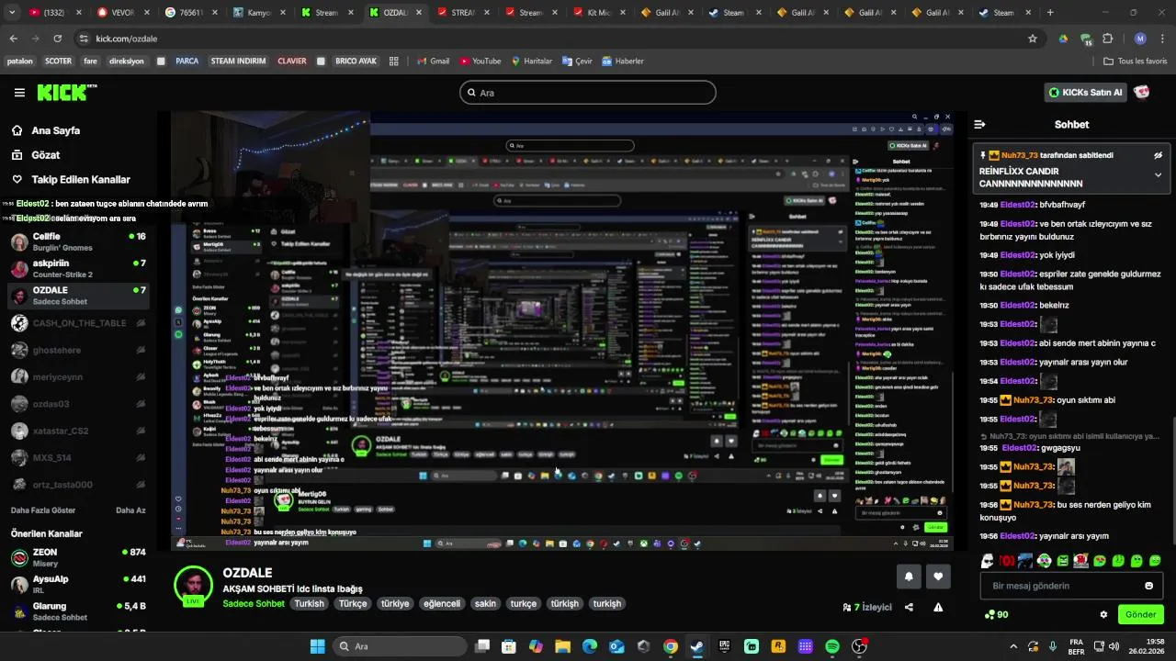The image size is (1176, 661).
Task: Open the Chrome extensions puzzle icon
Action: (1107, 39)
